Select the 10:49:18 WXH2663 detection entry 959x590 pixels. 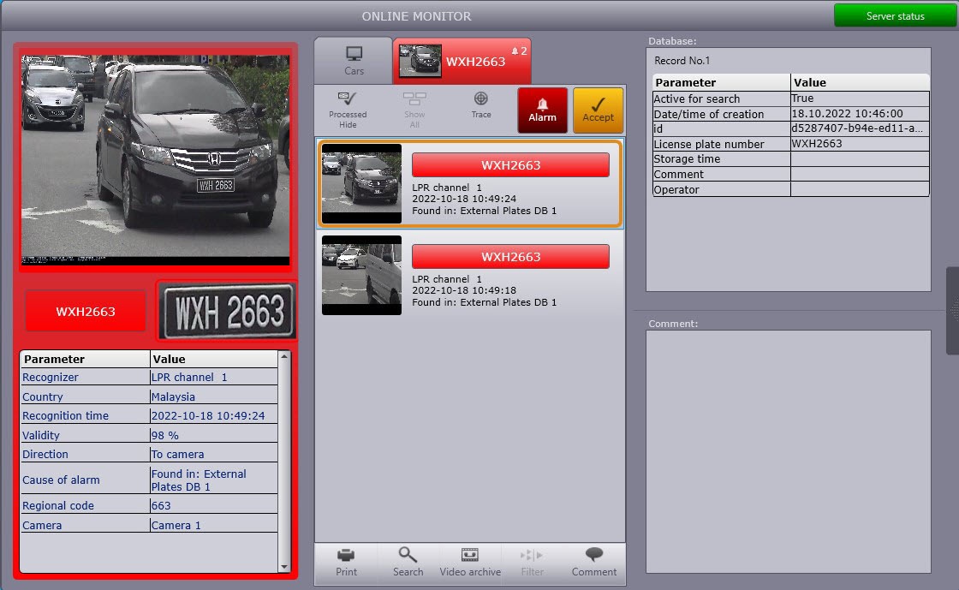pos(470,275)
